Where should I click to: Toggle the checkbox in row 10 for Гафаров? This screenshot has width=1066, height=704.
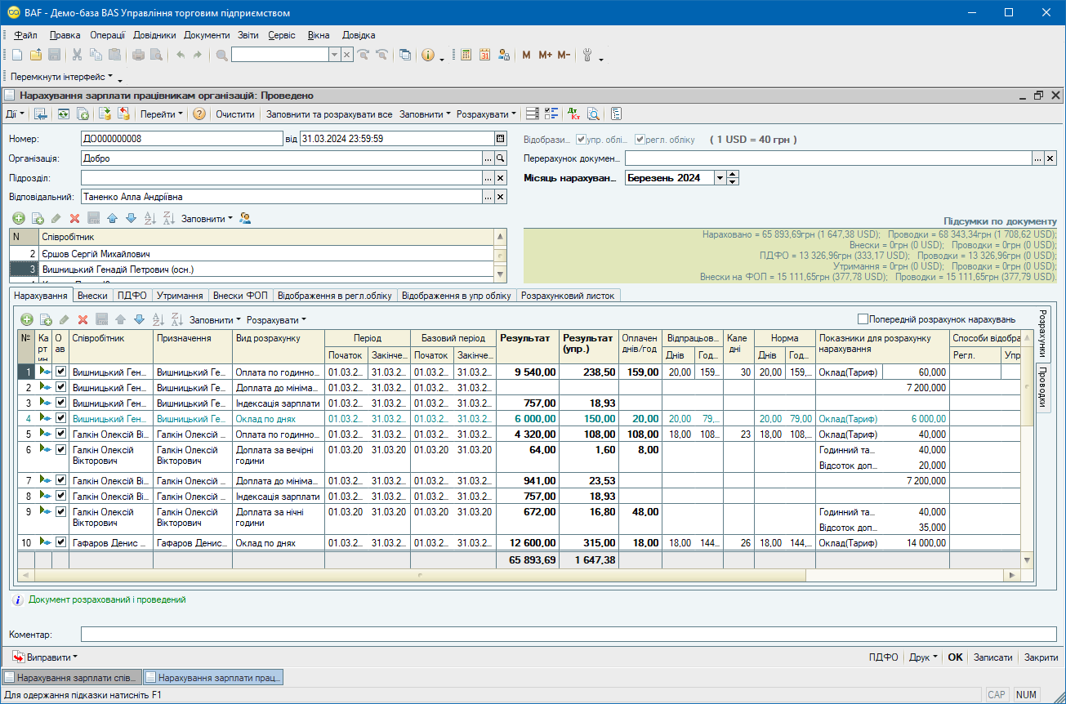click(60, 542)
